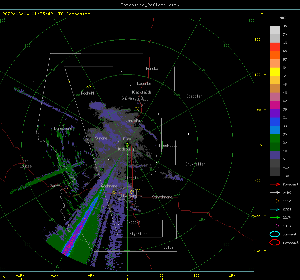Click the yellow diamond marker beside RockyMH
Image resolution: width=300 pixels, height=280 pixels.
(x=89, y=87)
